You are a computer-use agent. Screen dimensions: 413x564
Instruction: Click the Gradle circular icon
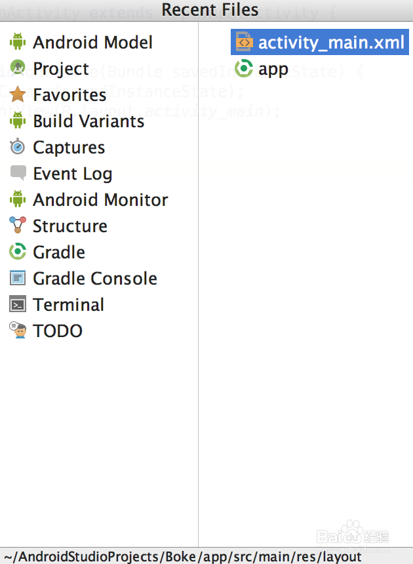(x=17, y=252)
